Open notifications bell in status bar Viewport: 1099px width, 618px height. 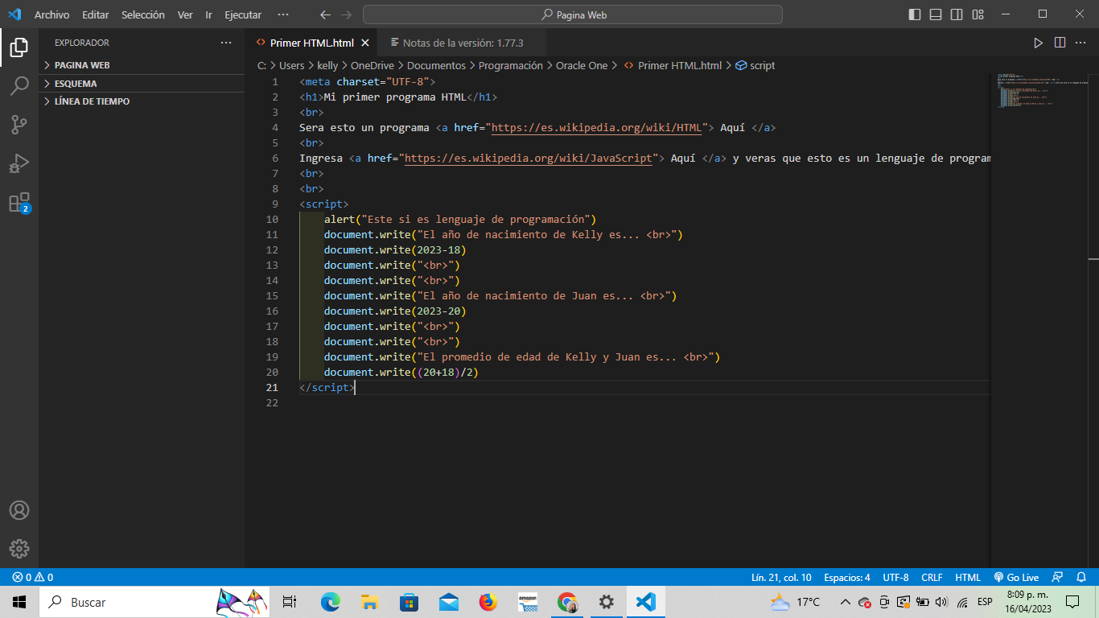1082,577
